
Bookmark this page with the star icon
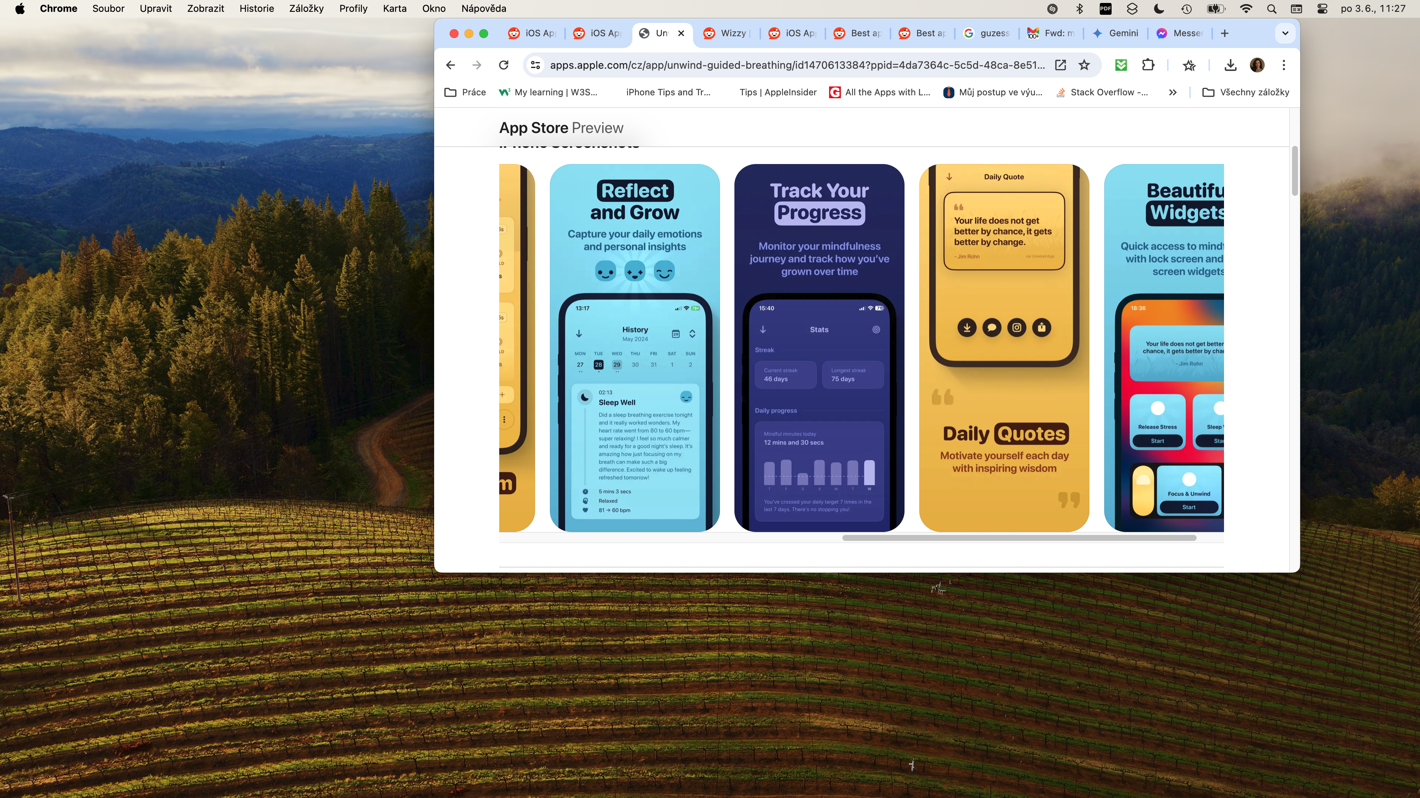pos(1084,65)
